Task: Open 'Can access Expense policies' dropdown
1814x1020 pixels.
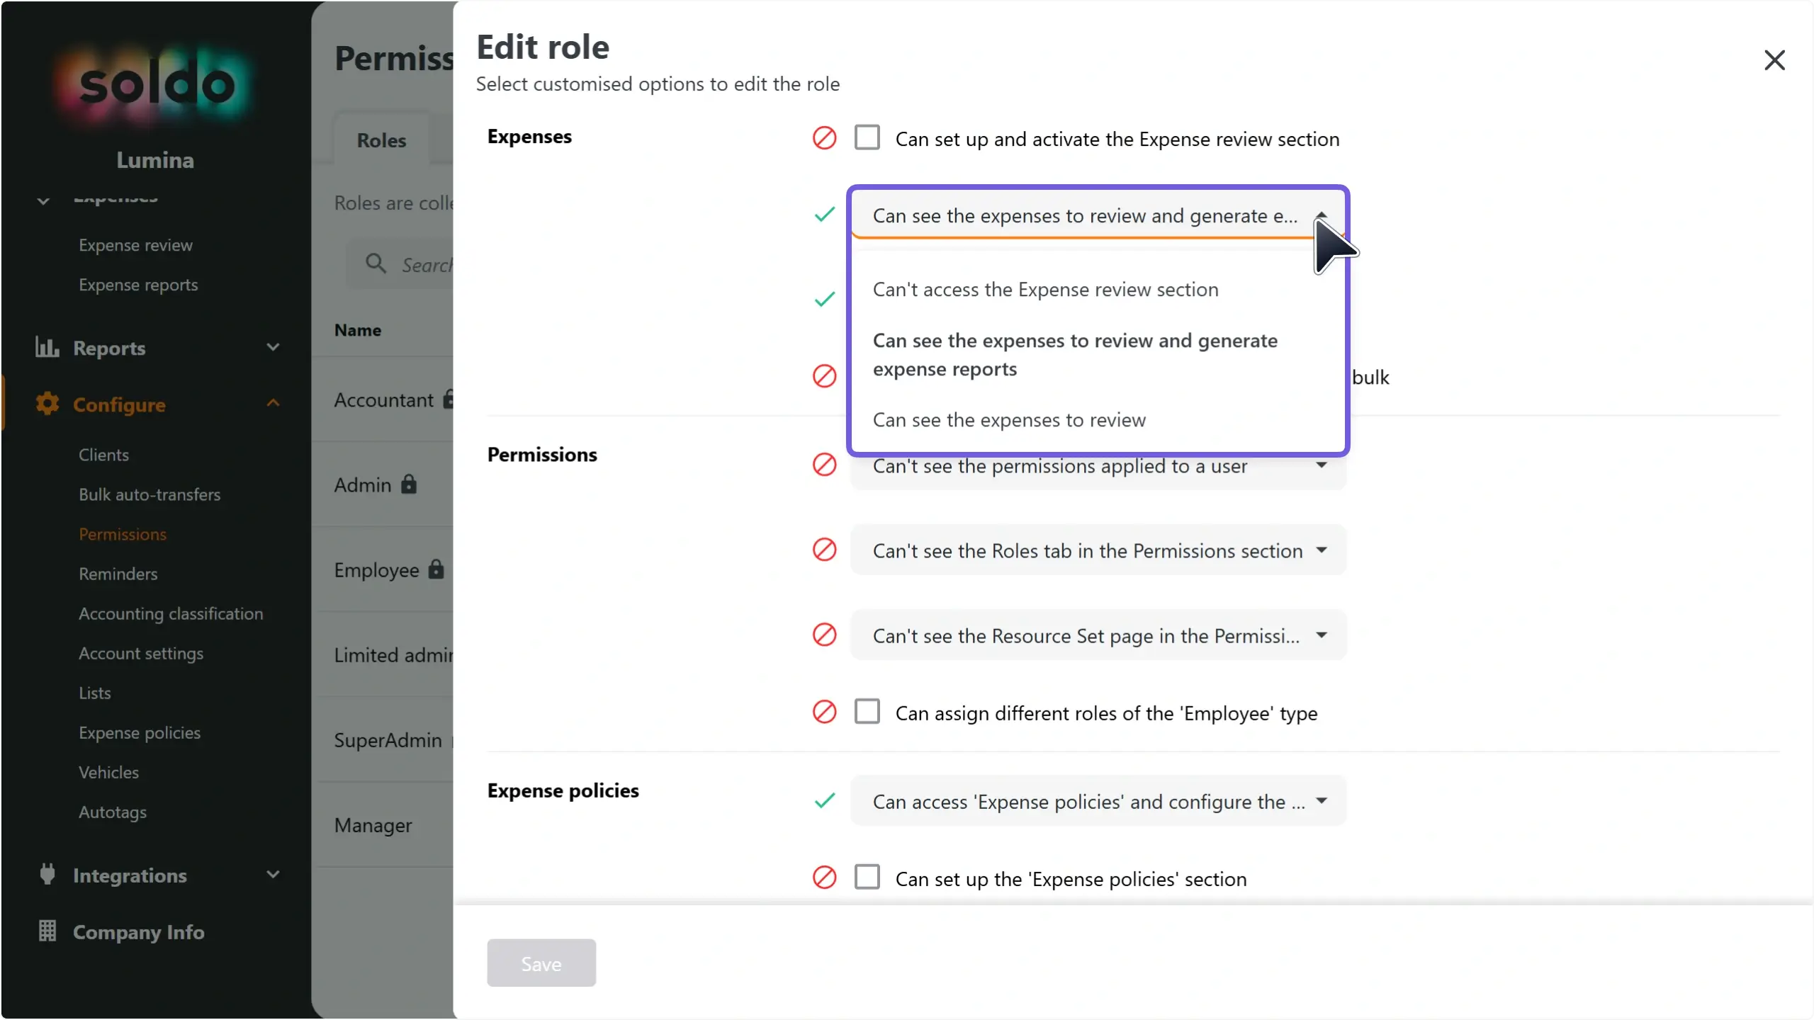Action: coord(1098,801)
